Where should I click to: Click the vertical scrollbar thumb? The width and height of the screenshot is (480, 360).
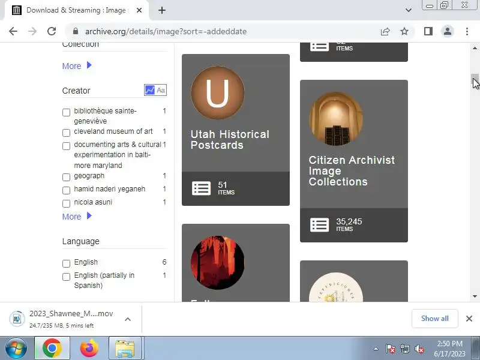coord(475,79)
